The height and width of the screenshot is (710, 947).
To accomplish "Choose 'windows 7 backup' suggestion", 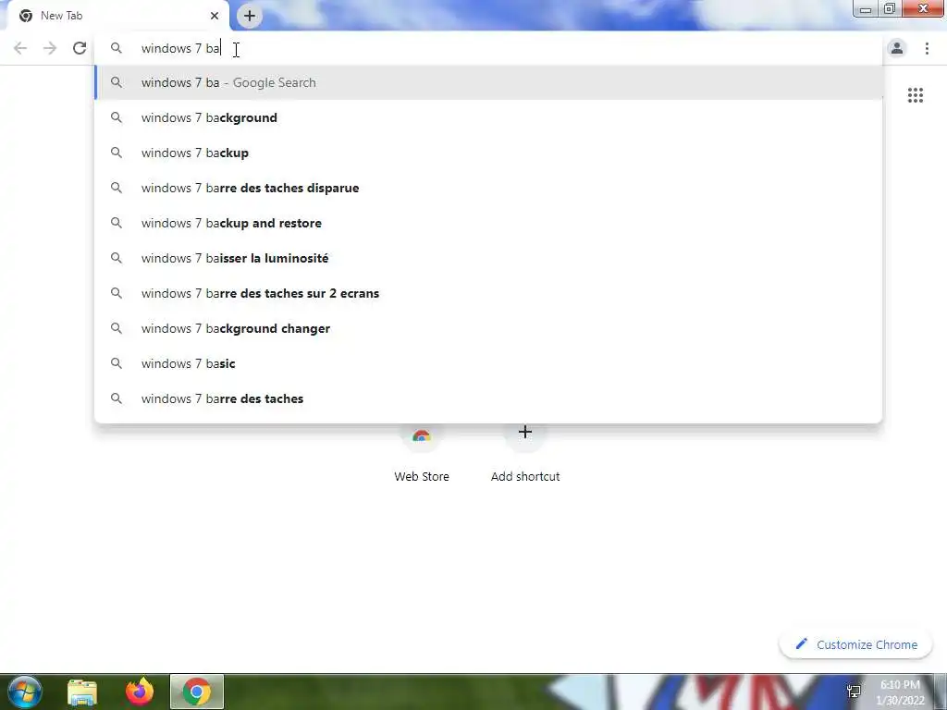I will [488, 153].
